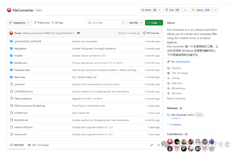
Task: Click the Go to file search field
Action: 106,23
